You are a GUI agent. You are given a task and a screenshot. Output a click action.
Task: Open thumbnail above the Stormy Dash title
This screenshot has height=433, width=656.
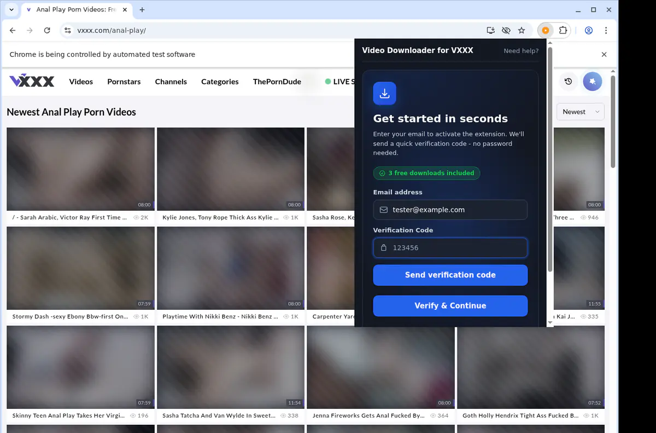point(80,268)
